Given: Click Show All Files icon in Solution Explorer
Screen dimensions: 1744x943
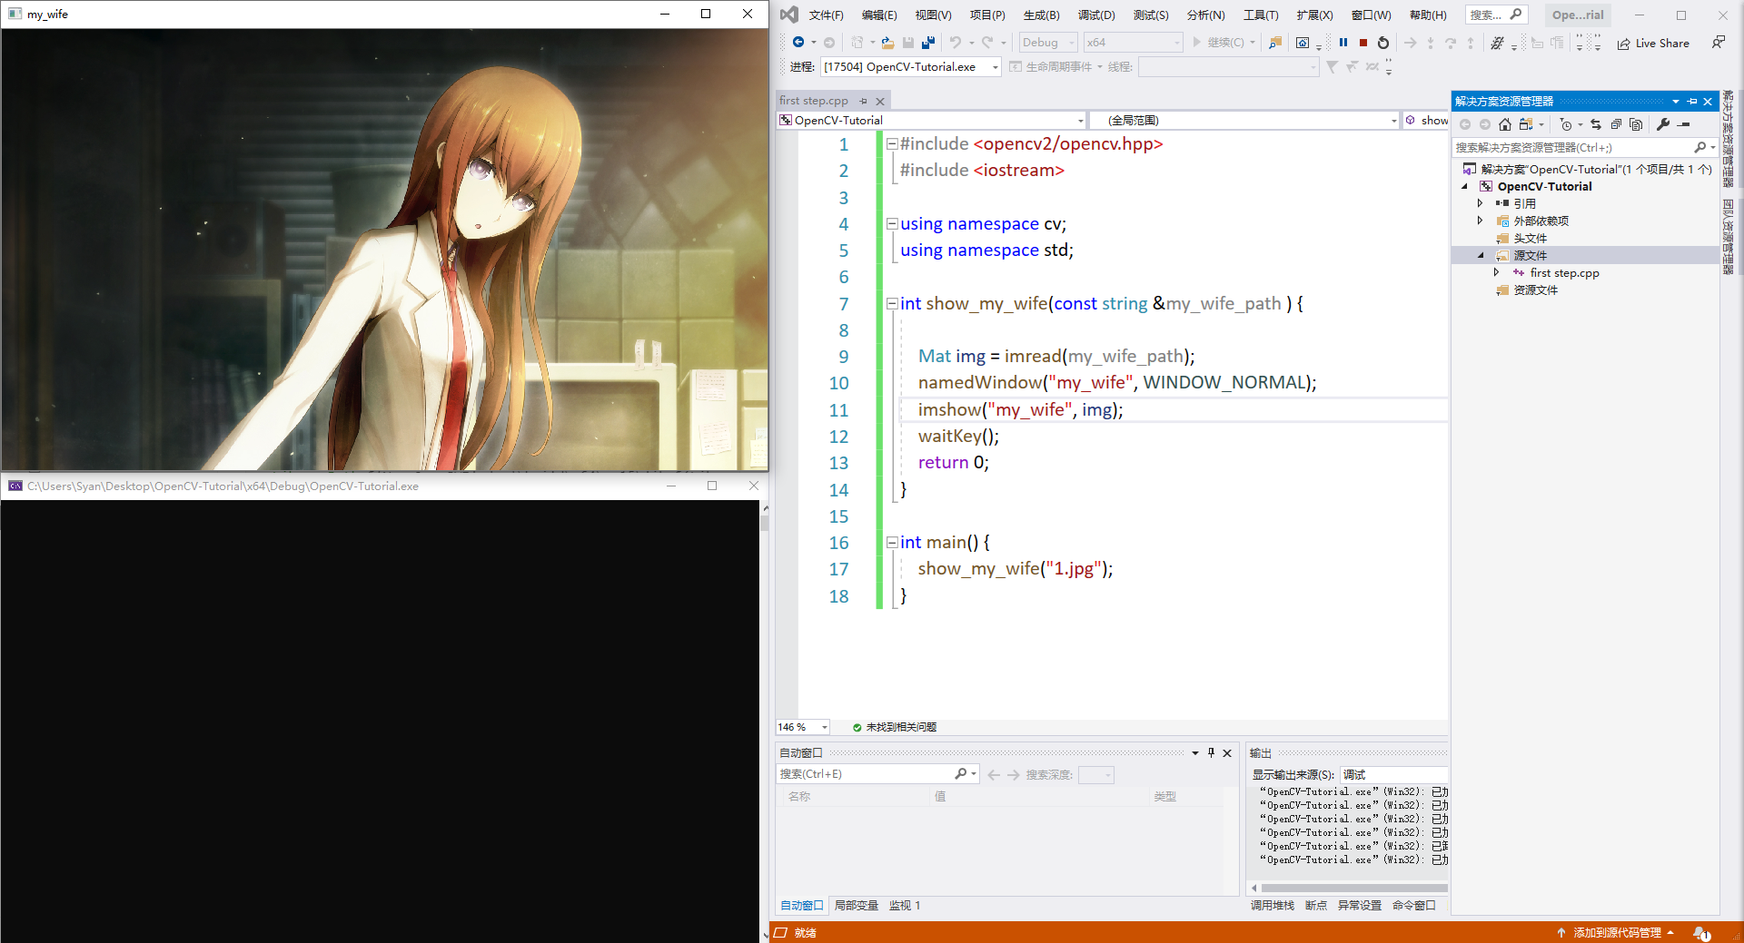Looking at the screenshot, I should click(x=1636, y=124).
